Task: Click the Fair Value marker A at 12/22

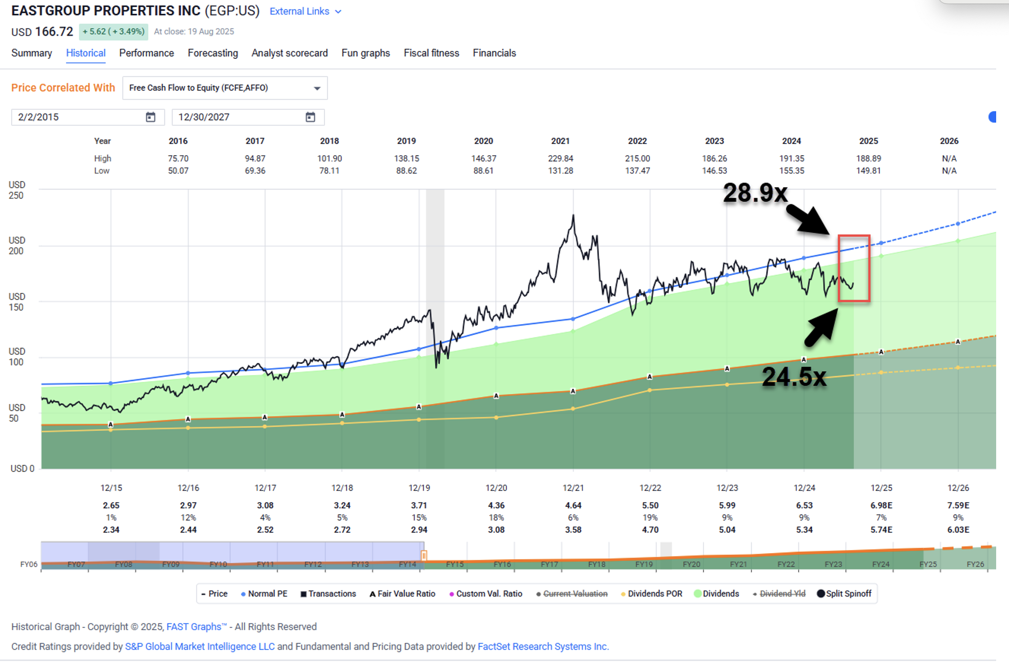Action: tap(649, 377)
